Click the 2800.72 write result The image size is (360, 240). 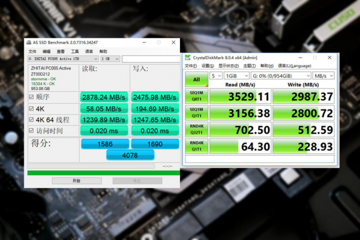[x=304, y=113]
